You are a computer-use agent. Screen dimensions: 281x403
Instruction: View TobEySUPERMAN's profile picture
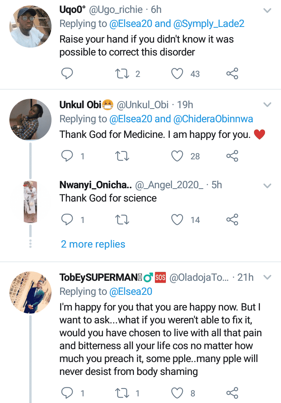30,293
